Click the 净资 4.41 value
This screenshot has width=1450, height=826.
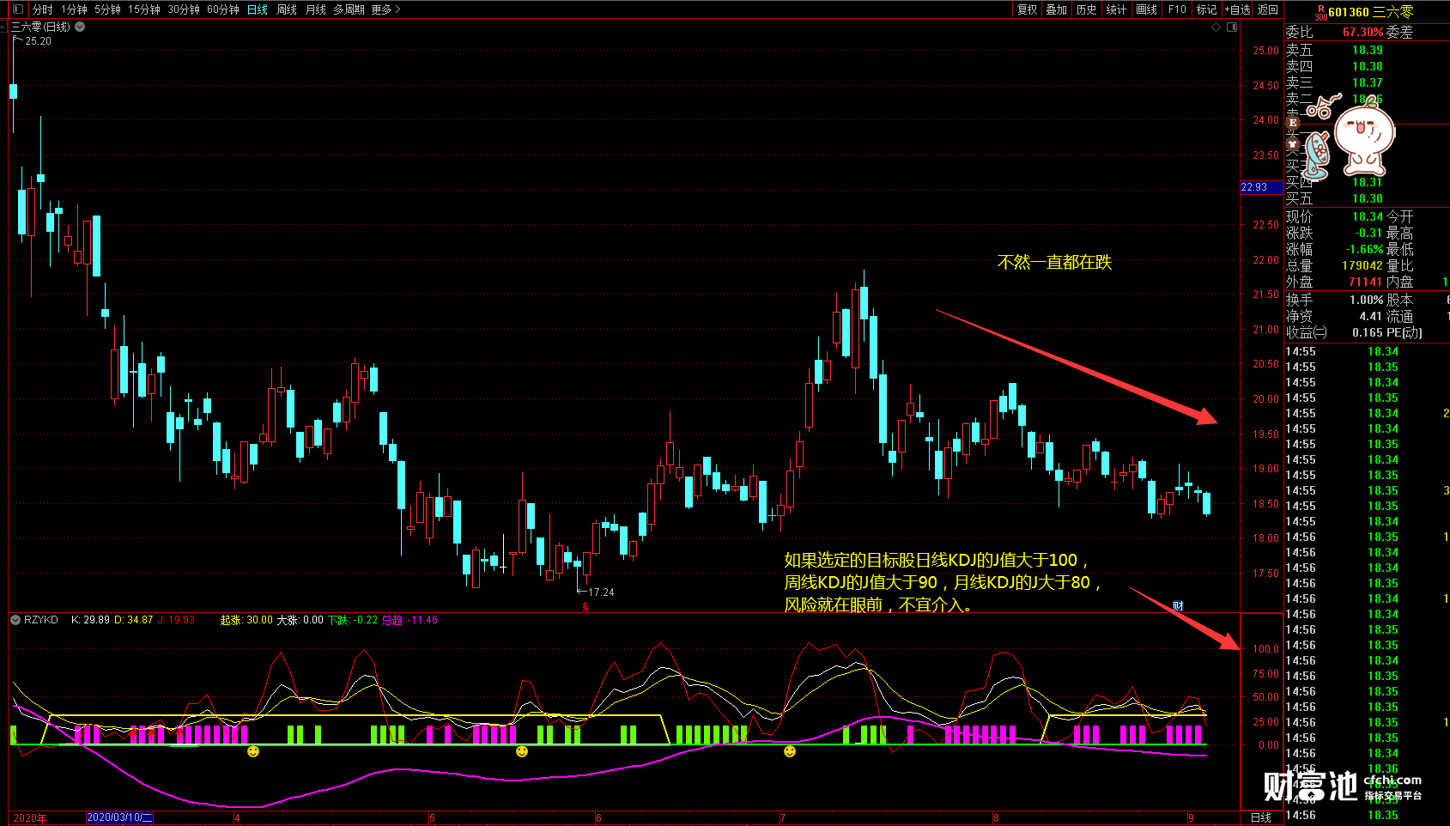1371,316
